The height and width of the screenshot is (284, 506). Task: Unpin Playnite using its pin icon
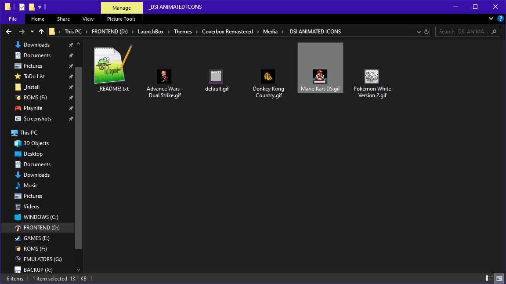pos(71,108)
